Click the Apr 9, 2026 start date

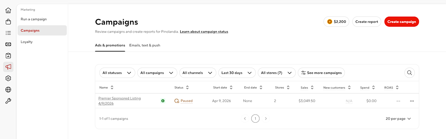(222, 101)
